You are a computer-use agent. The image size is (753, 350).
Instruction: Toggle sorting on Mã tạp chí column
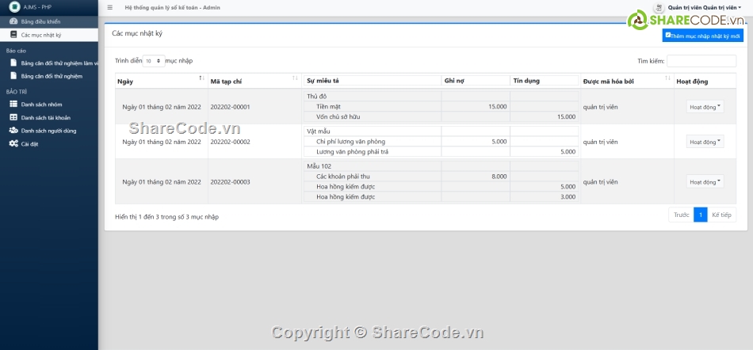pyautogui.click(x=254, y=81)
